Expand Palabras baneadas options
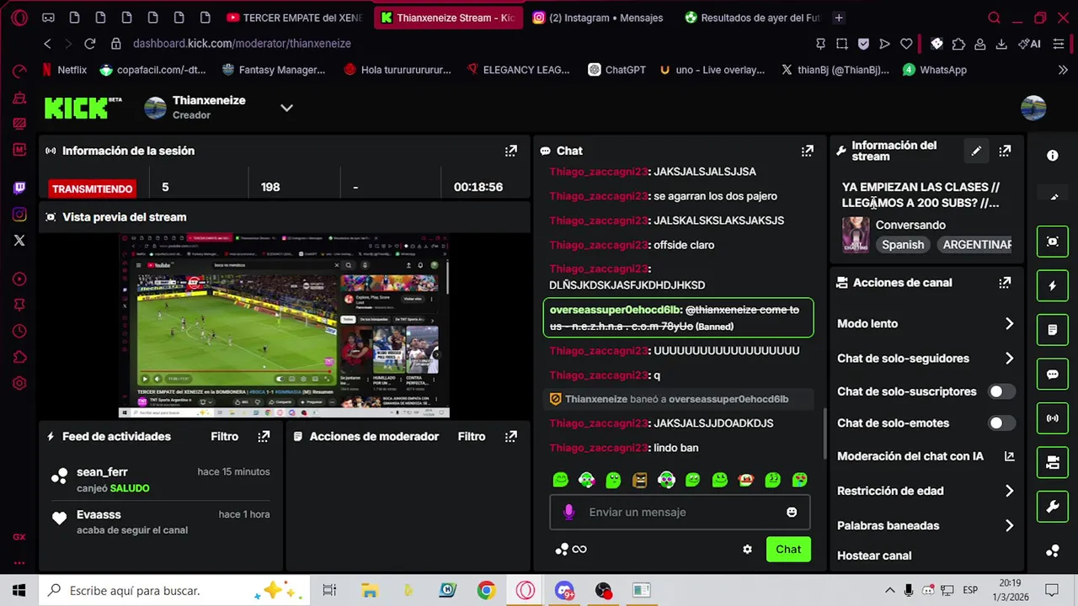 (1009, 526)
